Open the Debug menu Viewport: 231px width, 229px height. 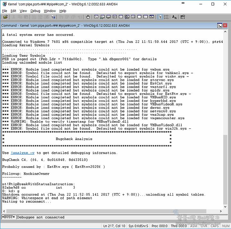coord(35,11)
